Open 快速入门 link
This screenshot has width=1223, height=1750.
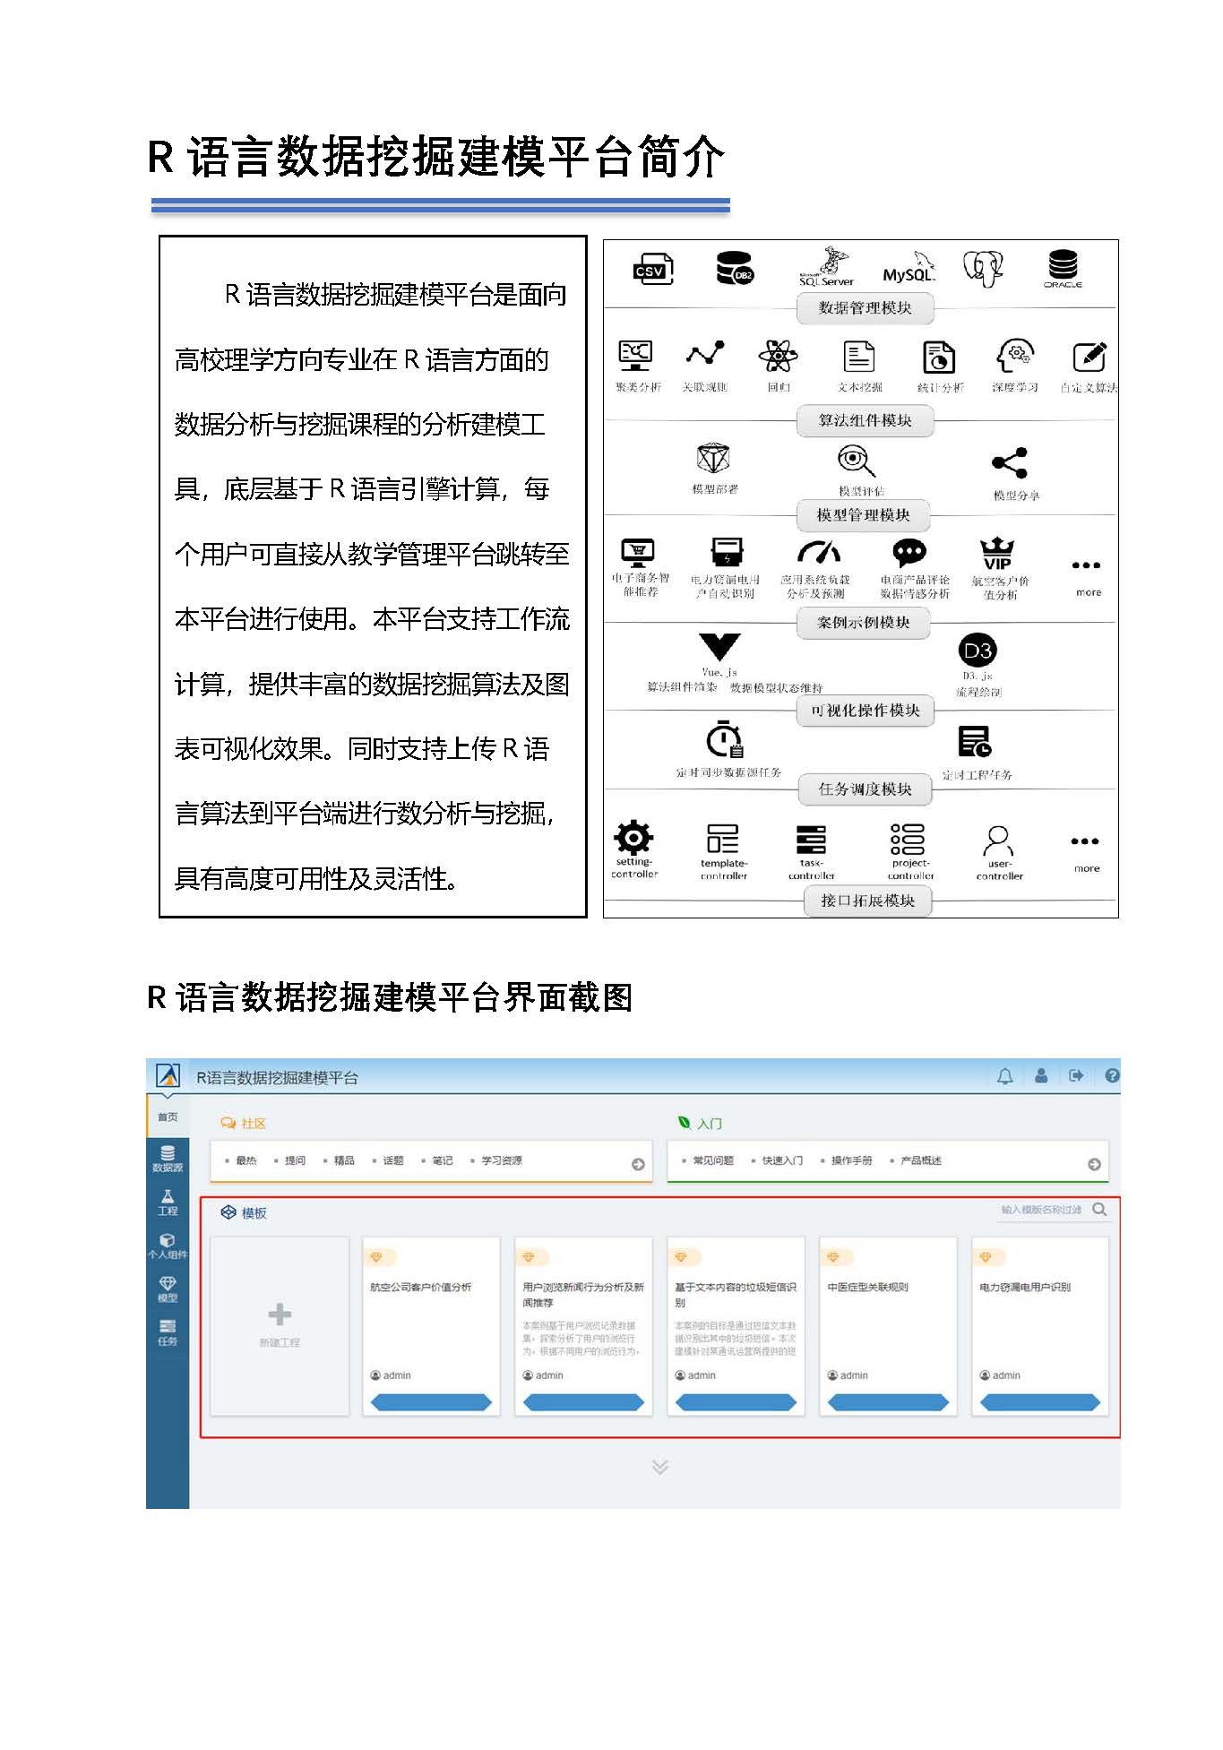782,1160
